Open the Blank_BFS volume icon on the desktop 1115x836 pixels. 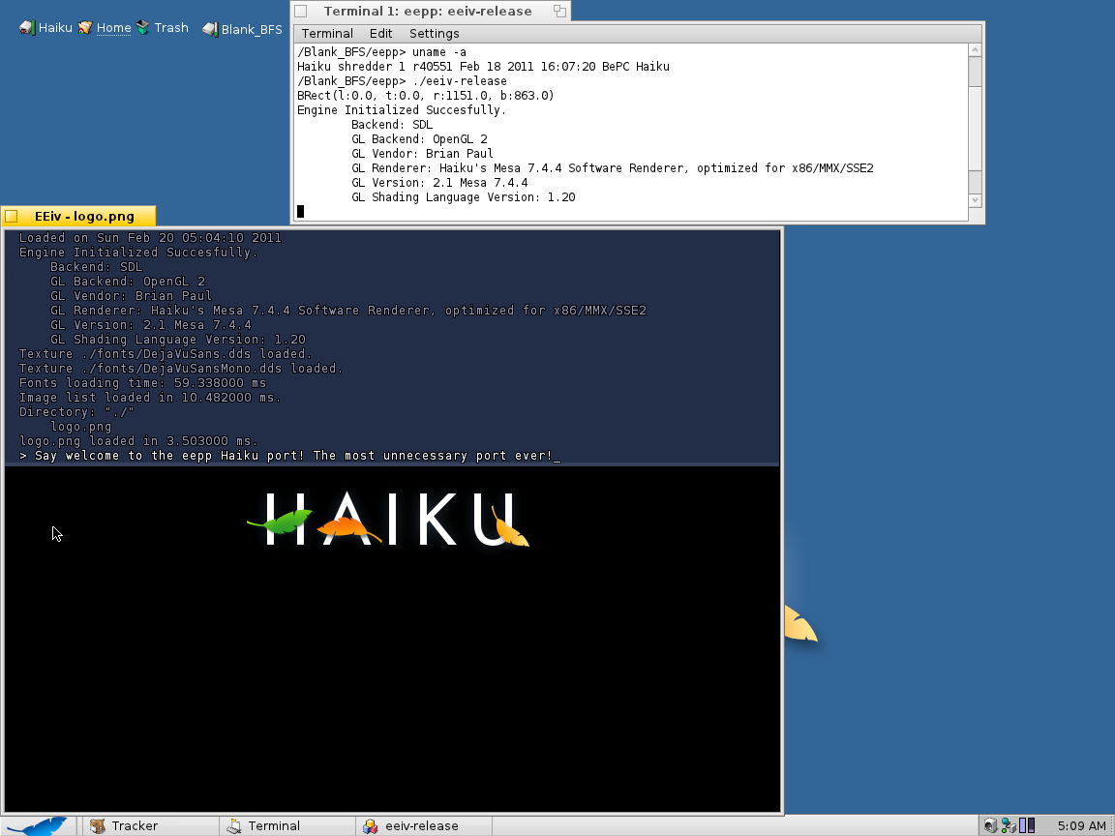click(x=210, y=29)
